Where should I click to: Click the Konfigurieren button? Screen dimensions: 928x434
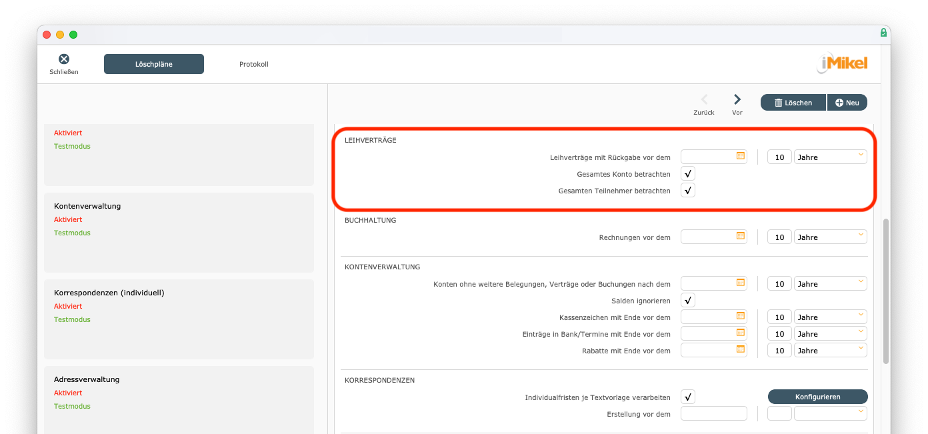click(x=817, y=397)
